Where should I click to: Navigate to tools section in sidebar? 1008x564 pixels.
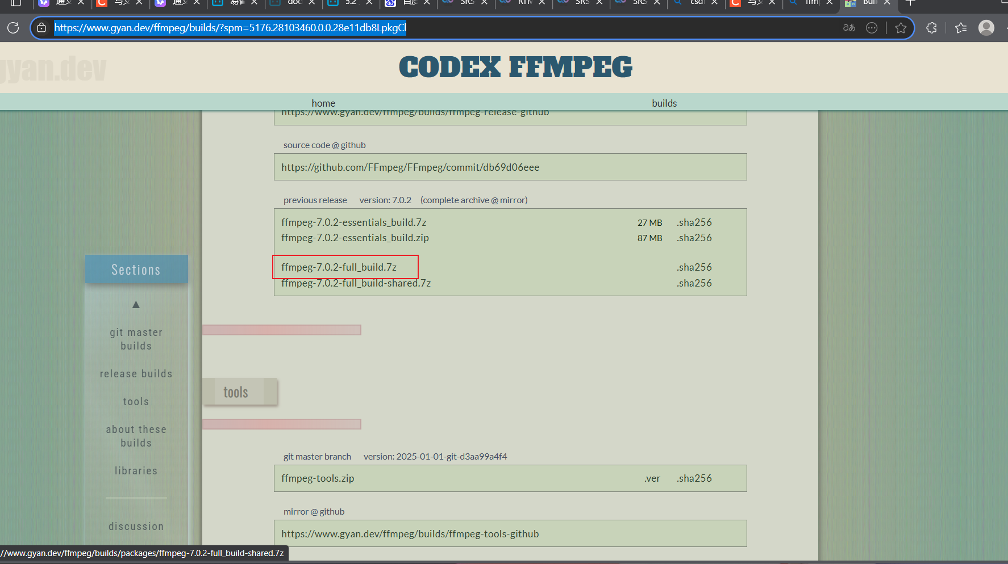coord(136,402)
